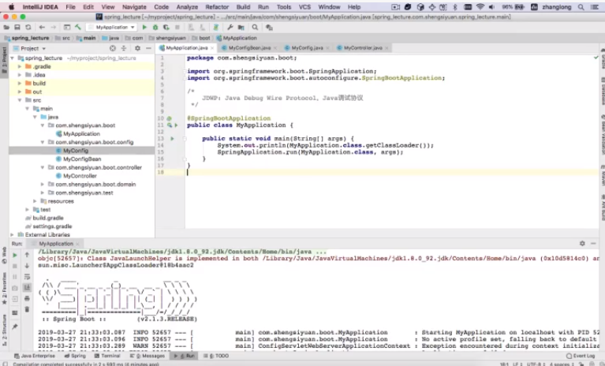This screenshot has width=605, height=366.
Task: Switch to the MyController.java editor tab
Action: pyautogui.click(x=362, y=48)
